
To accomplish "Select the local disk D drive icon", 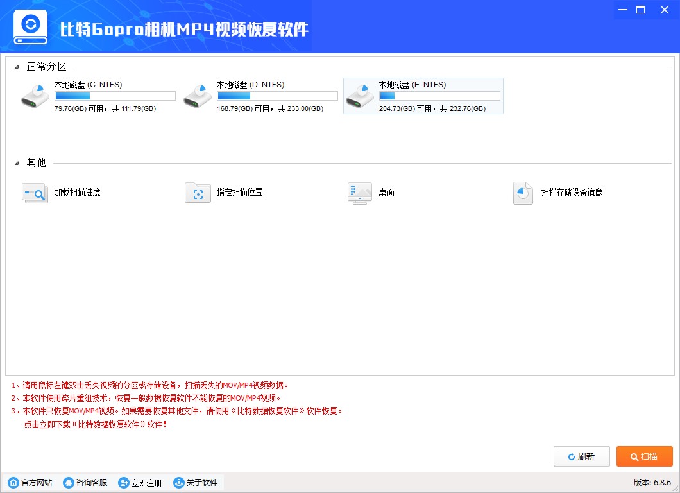I will tap(198, 96).
